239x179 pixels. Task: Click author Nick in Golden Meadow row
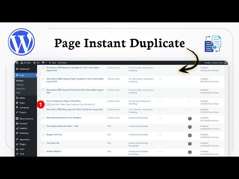click(x=109, y=151)
